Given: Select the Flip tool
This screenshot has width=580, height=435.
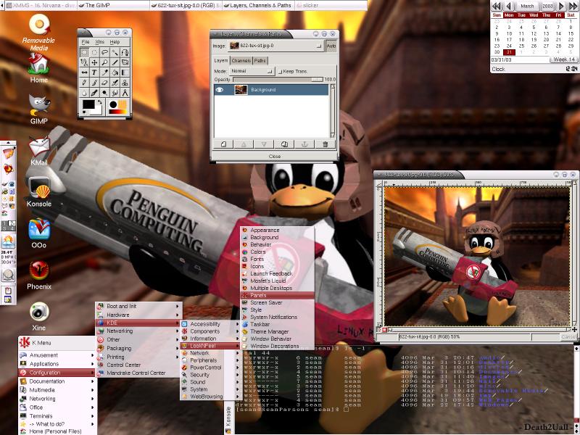Looking at the screenshot, I should tap(84, 72).
